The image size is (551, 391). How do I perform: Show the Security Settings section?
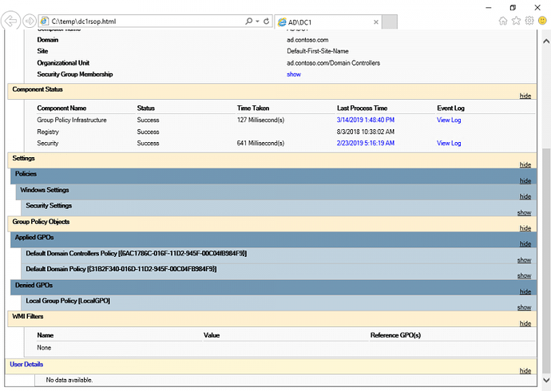coord(524,213)
